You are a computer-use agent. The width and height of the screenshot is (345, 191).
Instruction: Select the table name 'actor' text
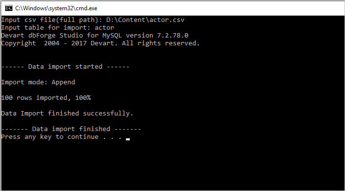(x=104, y=28)
